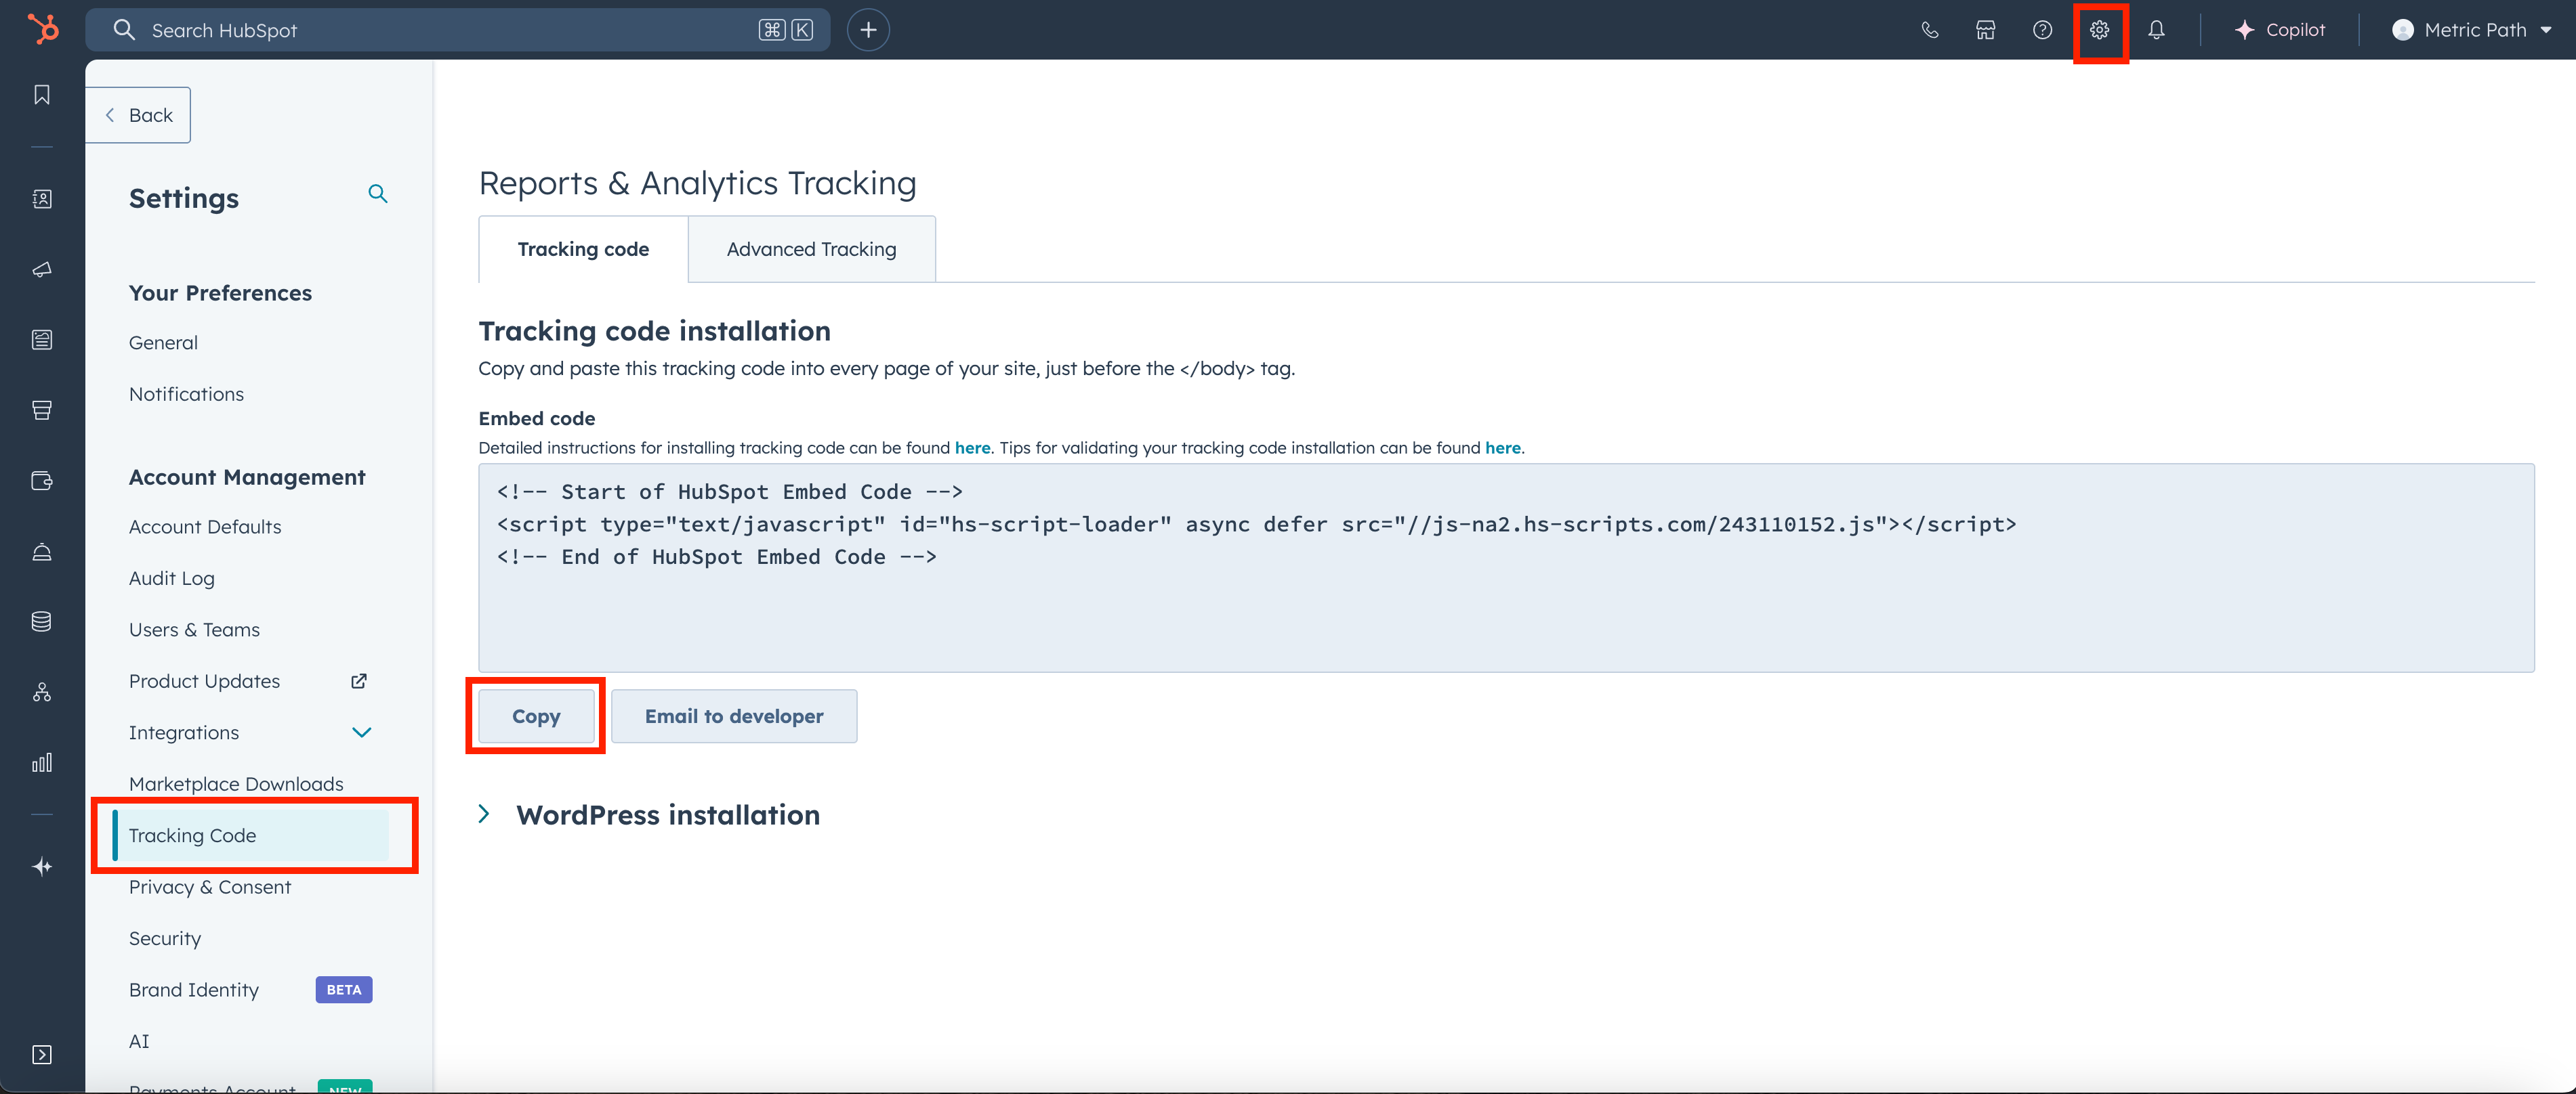Open Notifications settings
Viewport: 2576px width, 1094px height.
(186, 395)
